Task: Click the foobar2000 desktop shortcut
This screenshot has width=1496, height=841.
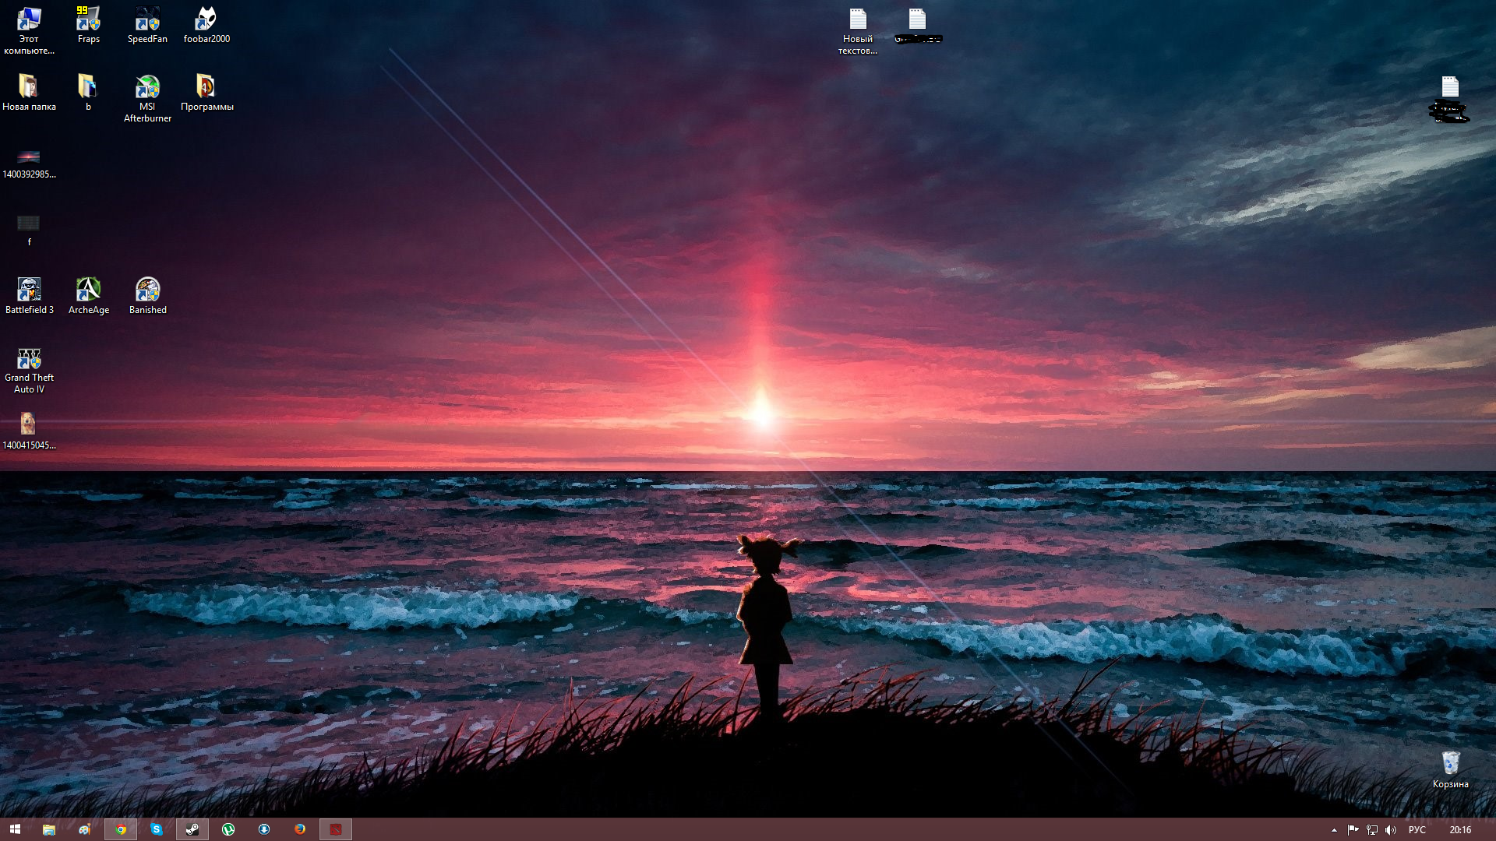Action: [206, 19]
